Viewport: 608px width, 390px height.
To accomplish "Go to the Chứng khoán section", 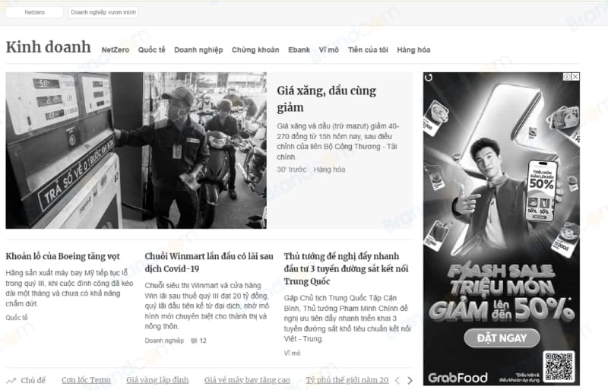I will point(255,50).
